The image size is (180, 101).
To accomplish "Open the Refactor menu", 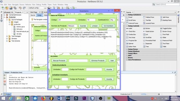I will coord(28,4).
